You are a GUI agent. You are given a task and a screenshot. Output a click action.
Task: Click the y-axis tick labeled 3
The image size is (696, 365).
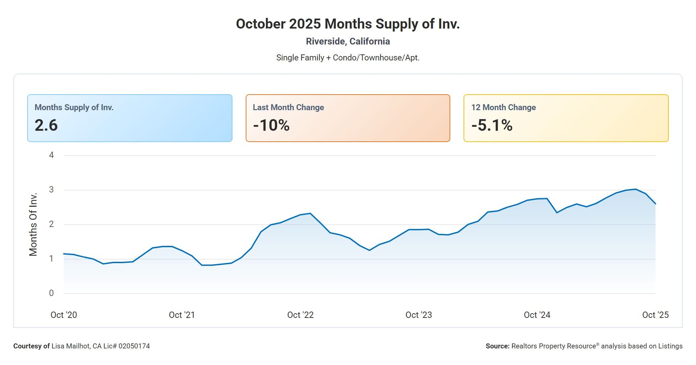[x=51, y=190]
